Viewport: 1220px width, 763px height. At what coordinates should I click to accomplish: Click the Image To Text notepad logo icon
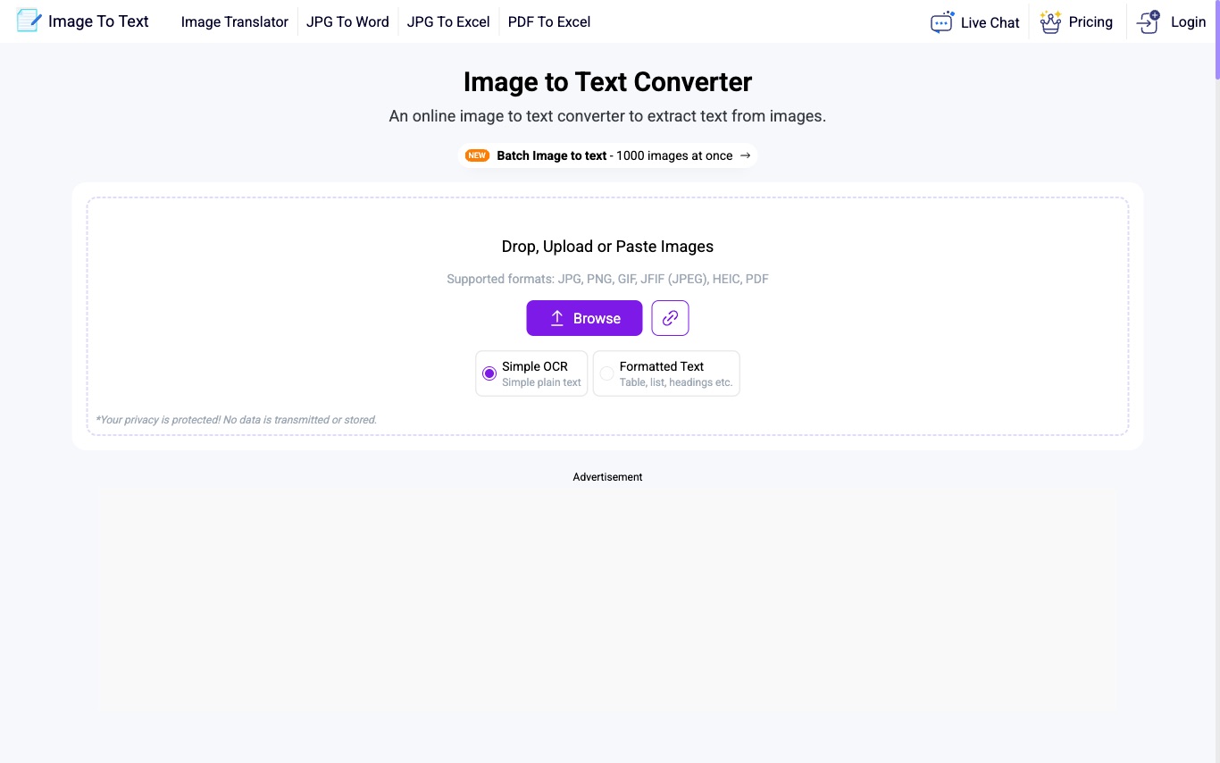pos(29,21)
